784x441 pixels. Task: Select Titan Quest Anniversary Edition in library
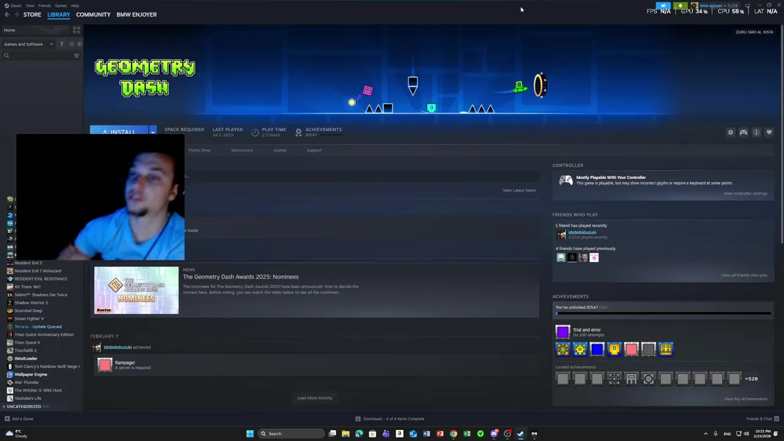(43, 334)
